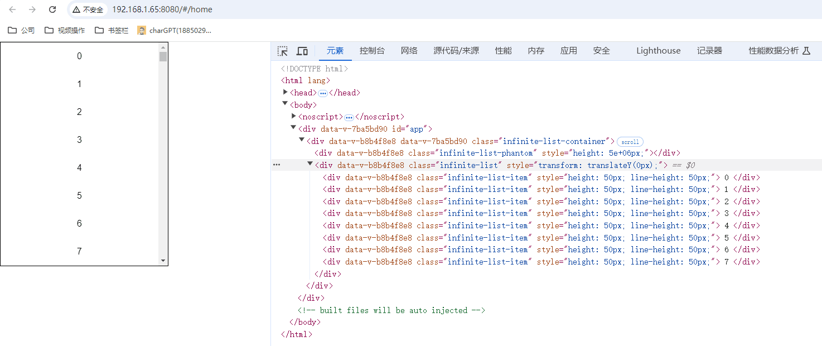This screenshot has height=346, width=822.
Task: Click the ellipsis badge inside head tag
Action: [323, 93]
